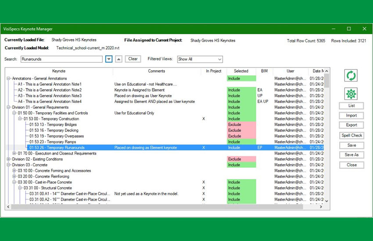This screenshot has width=373, height=241.
Task: Toggle Include status for Temporary Ramps
Action: click(241, 142)
